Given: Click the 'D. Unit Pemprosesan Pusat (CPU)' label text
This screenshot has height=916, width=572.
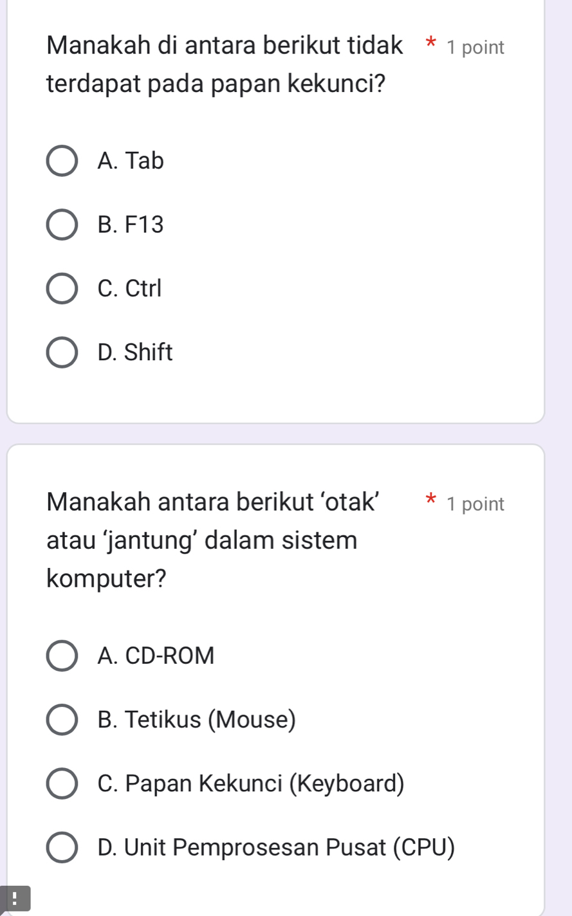Looking at the screenshot, I should [276, 848].
